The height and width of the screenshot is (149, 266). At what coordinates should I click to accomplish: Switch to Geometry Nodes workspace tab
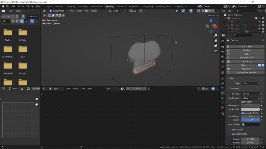pos(164,7)
